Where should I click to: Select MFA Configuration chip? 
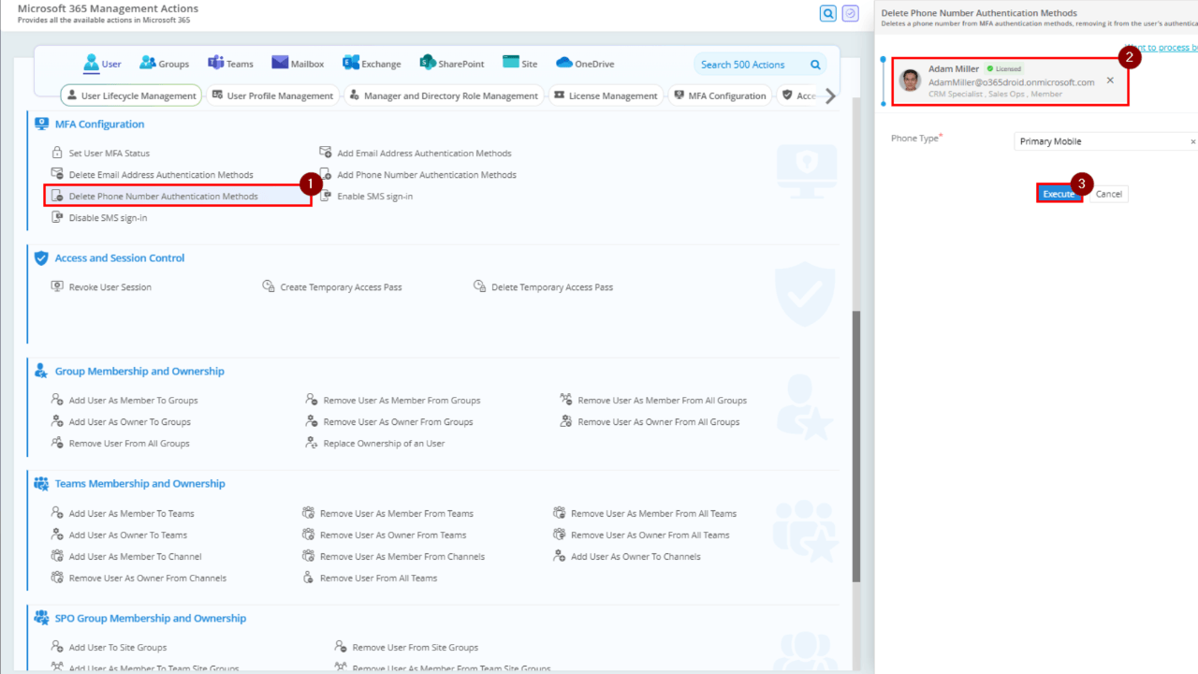coord(720,95)
